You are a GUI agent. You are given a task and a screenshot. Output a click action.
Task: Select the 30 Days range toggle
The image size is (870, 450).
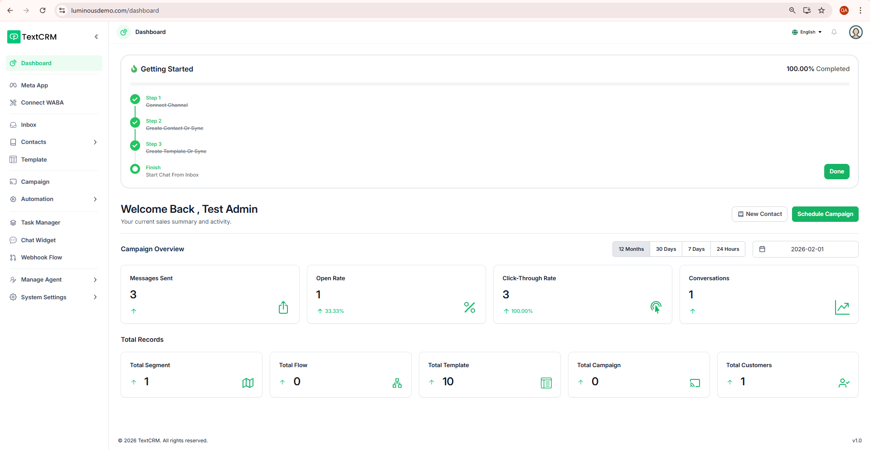click(x=666, y=249)
